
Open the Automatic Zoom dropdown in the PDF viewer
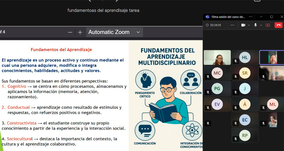click(114, 32)
